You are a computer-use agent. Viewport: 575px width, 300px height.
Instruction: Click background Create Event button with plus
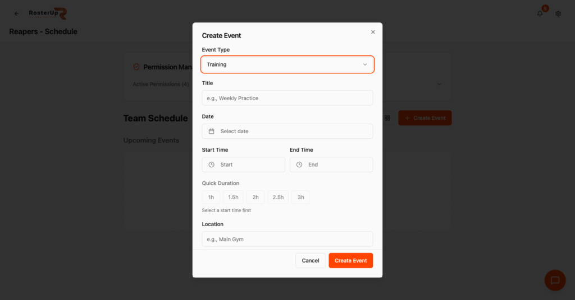pyautogui.click(x=425, y=118)
